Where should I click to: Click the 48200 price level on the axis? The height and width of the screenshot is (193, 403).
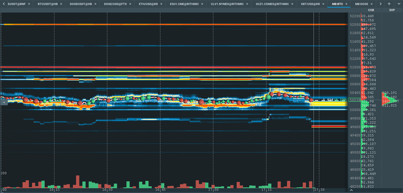355,186
